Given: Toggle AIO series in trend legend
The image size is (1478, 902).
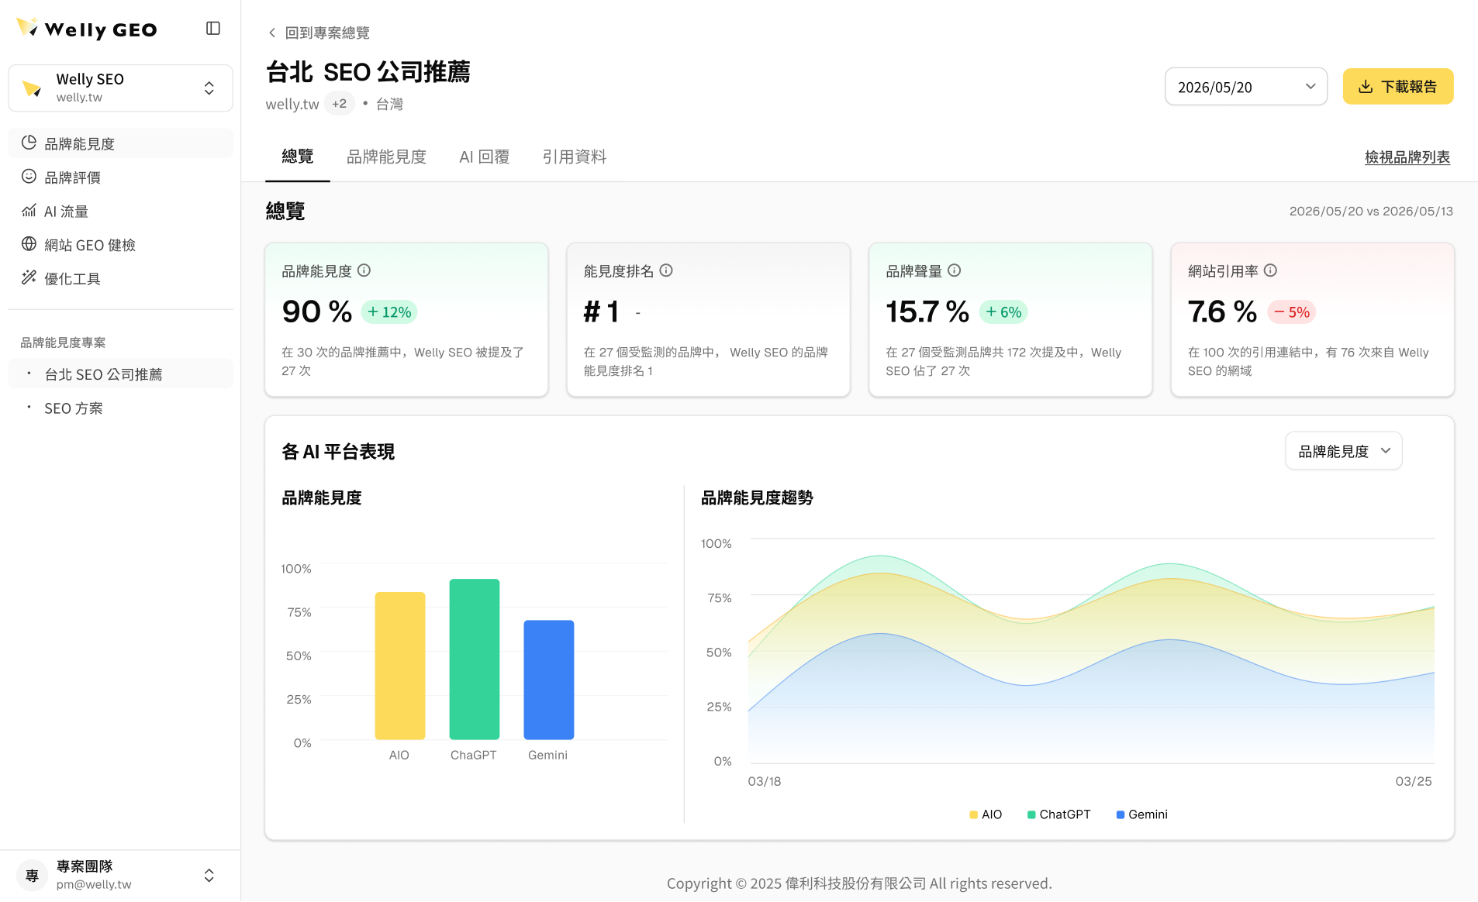Looking at the screenshot, I should 986,814.
